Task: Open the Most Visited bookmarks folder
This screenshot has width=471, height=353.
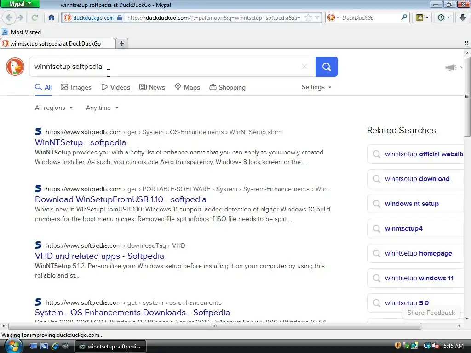Action: 21,32
